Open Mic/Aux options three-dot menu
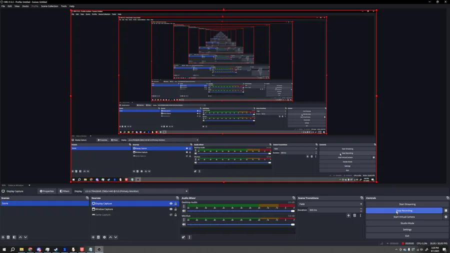450x253 pixels. pyautogui.click(x=184, y=219)
